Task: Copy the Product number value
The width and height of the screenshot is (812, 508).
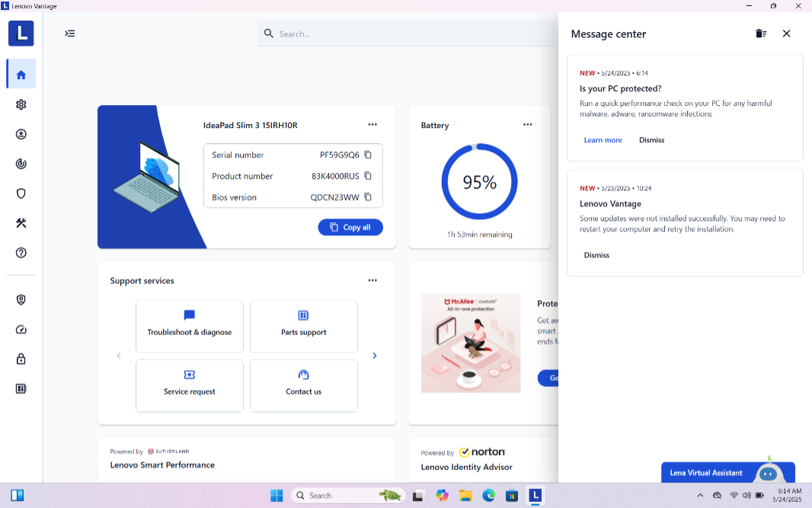Action: [368, 176]
